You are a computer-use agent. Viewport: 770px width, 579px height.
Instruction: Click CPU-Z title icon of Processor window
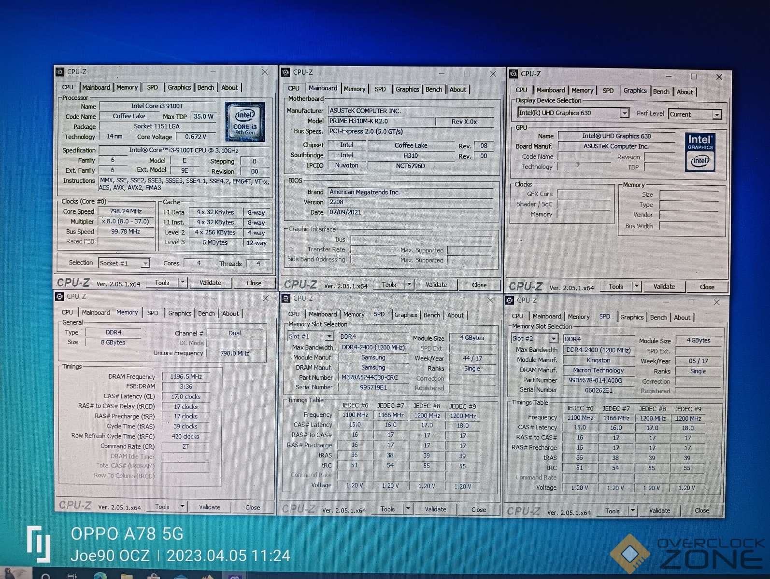(x=60, y=72)
